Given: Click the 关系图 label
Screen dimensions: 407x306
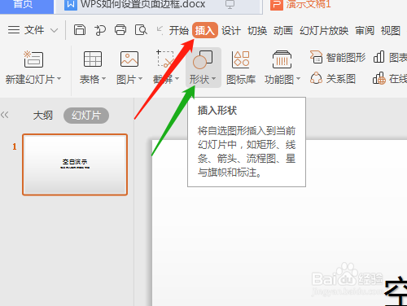Looking at the screenshot, I should click(x=341, y=79).
